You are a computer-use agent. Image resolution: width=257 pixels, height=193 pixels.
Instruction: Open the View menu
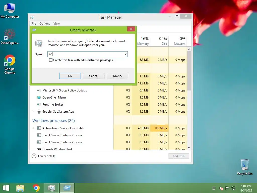click(x=56, y=24)
